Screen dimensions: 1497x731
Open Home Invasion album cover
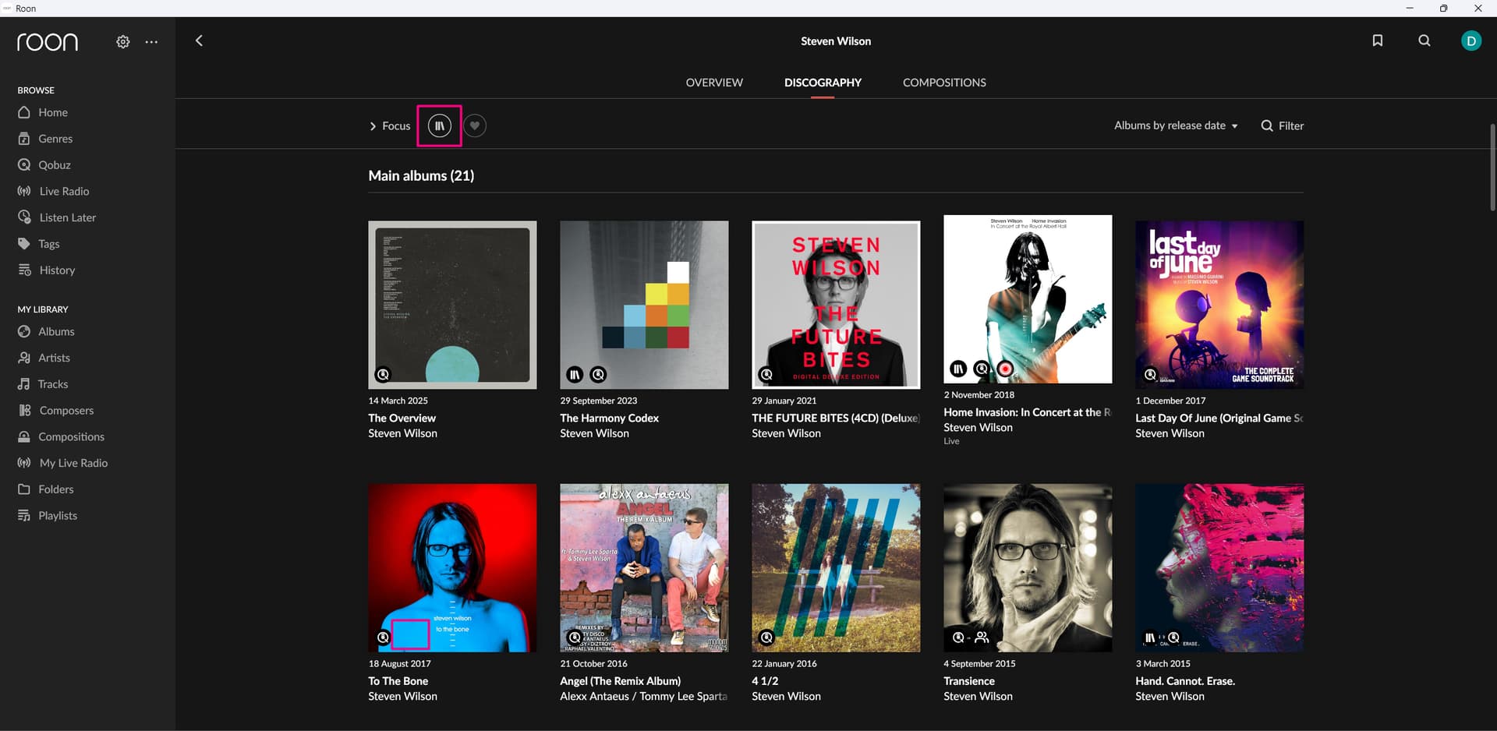coord(1028,299)
